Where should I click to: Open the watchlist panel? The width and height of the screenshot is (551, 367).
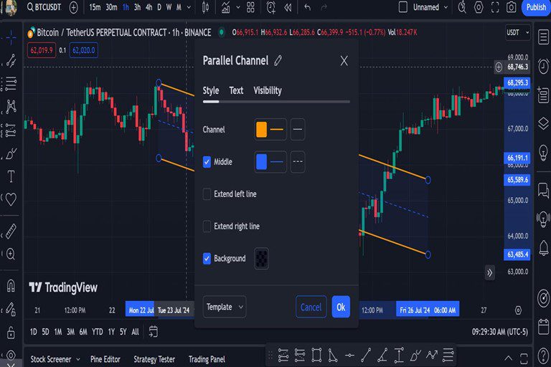pos(543,37)
